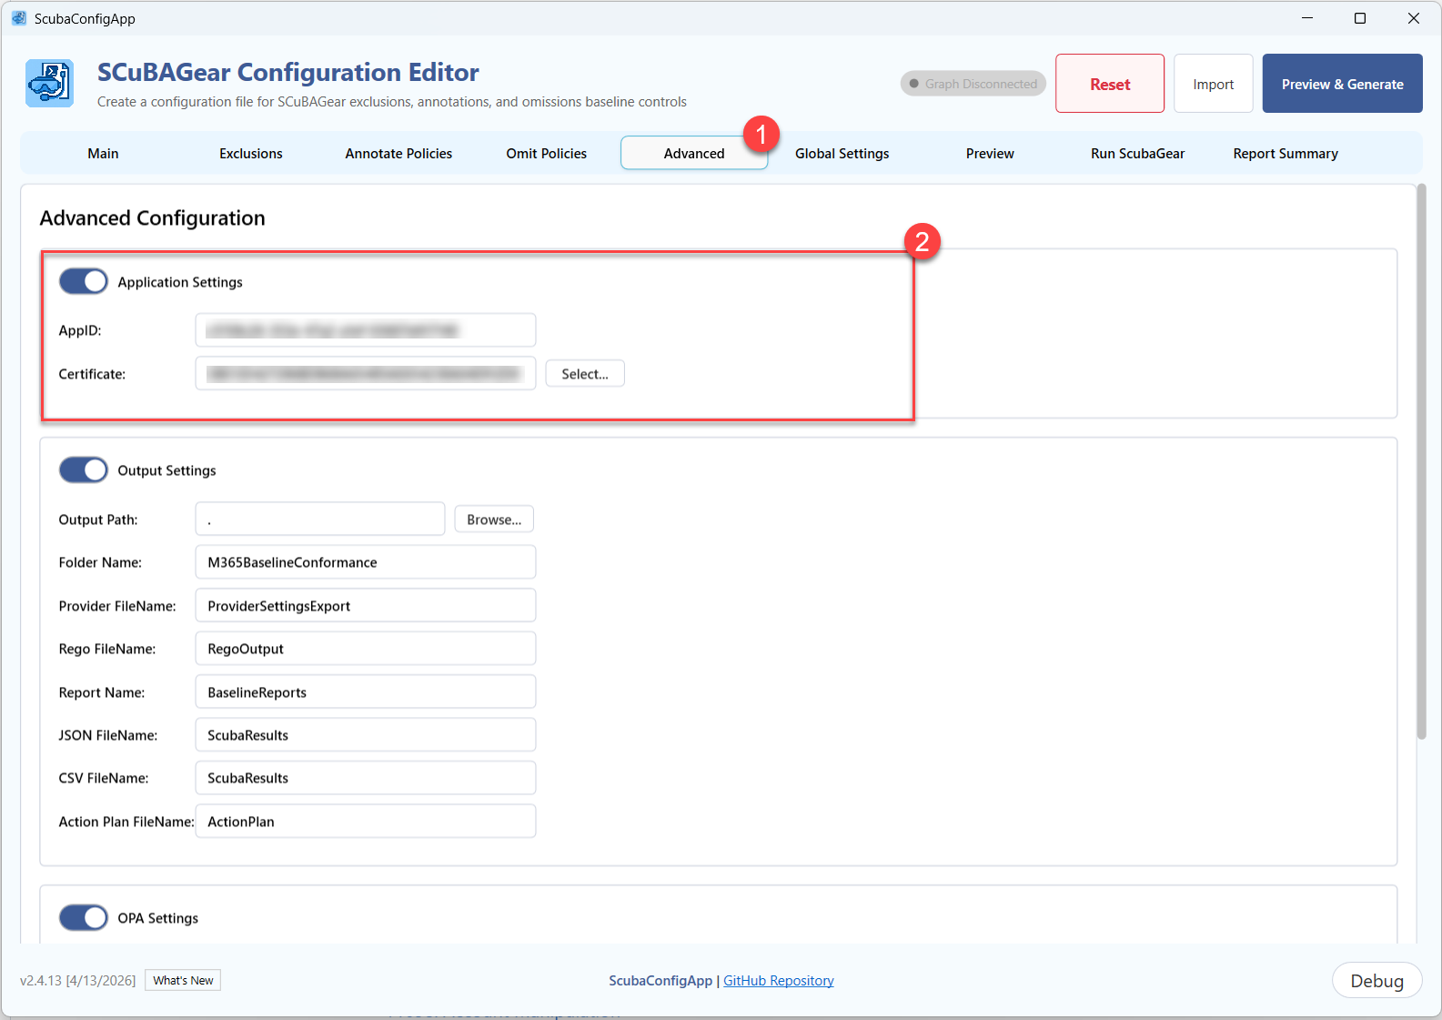Open the What's New button
Viewport: 1442px width, 1020px height.
point(183,980)
